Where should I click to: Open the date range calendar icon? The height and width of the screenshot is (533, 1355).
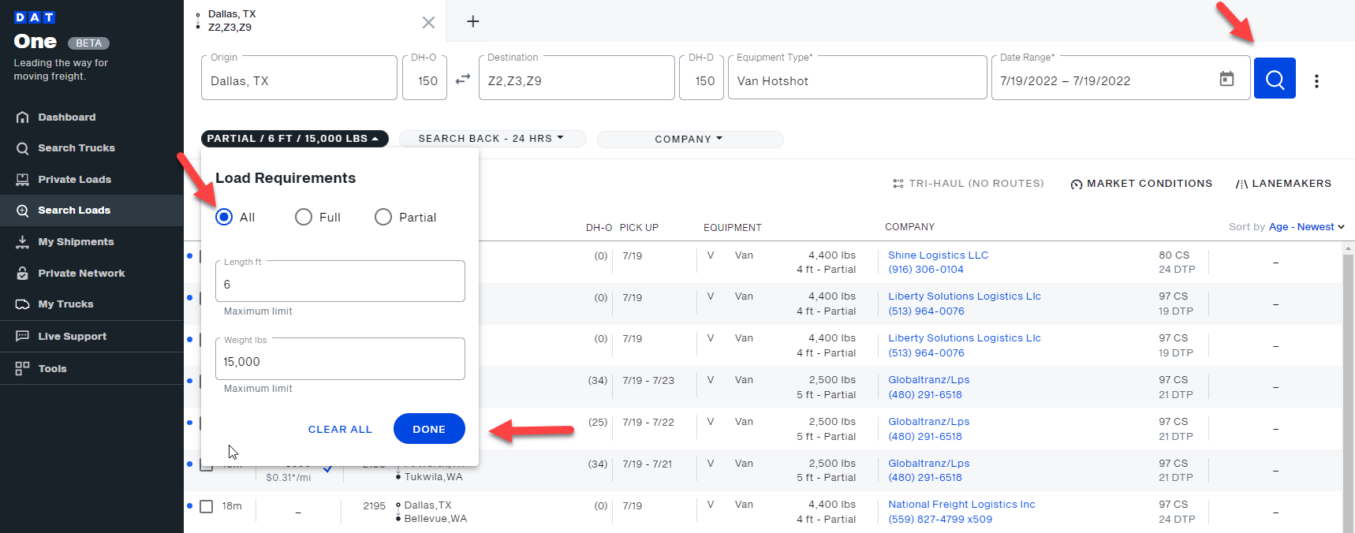pyautogui.click(x=1226, y=79)
